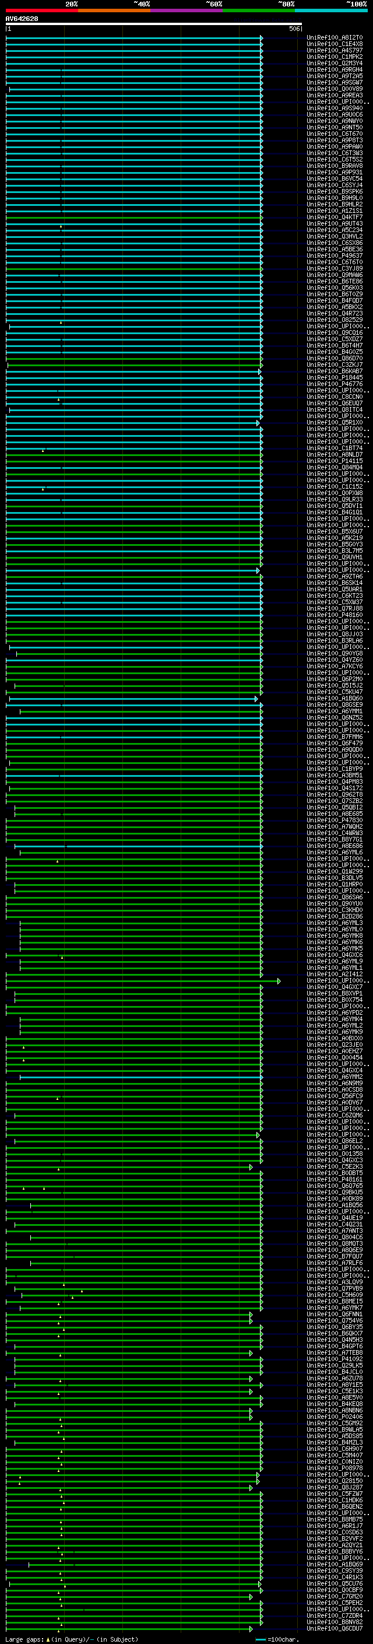Viewport: 373px width, 1644px height.
Task: Click the UniRef100_A2I412 hit label
Action: point(334,975)
